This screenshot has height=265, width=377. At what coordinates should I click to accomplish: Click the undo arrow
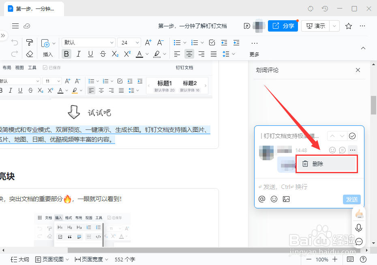click(x=15, y=43)
